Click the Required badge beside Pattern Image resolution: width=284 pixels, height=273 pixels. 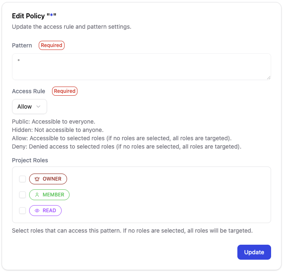click(52, 45)
